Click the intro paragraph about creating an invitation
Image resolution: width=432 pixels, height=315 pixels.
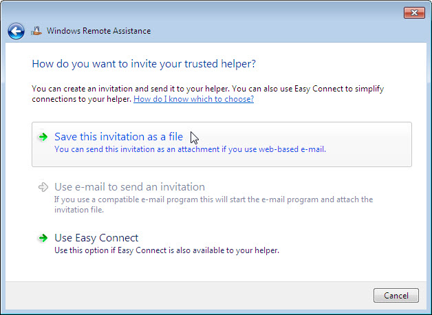pos(208,94)
